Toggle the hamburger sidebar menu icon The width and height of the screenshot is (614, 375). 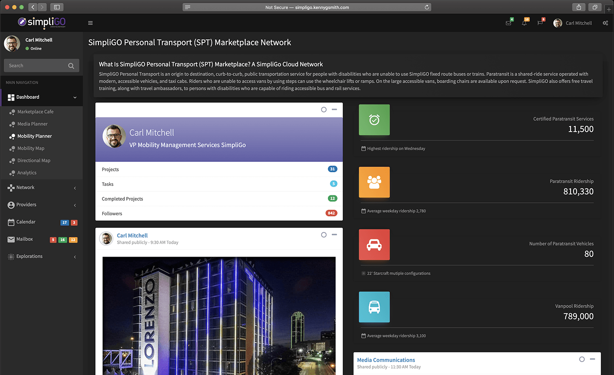coord(90,23)
